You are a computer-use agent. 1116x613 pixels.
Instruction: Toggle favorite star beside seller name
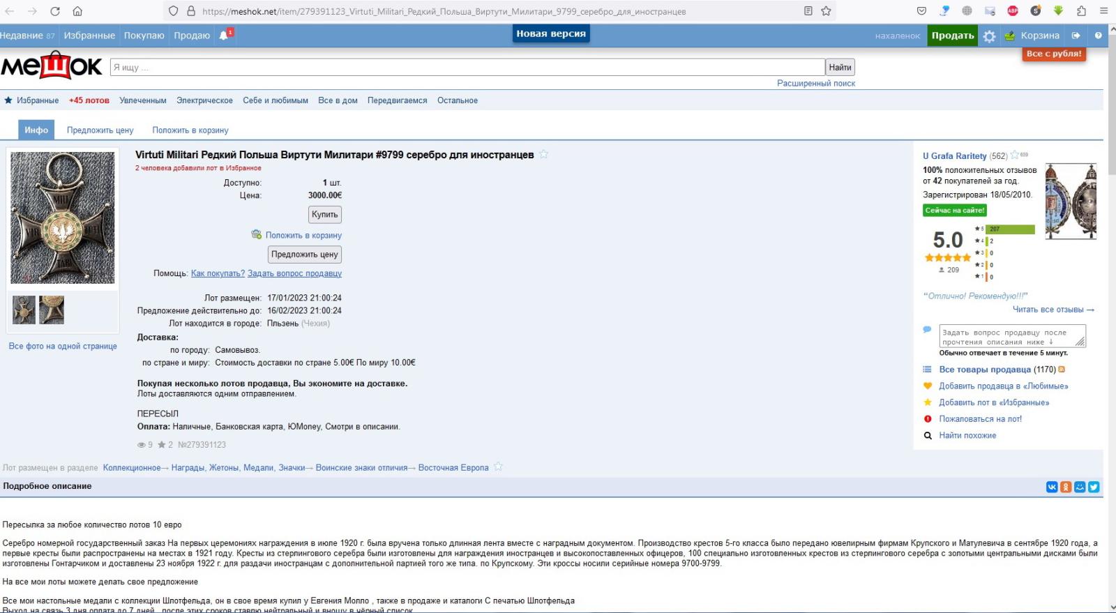coord(1015,156)
